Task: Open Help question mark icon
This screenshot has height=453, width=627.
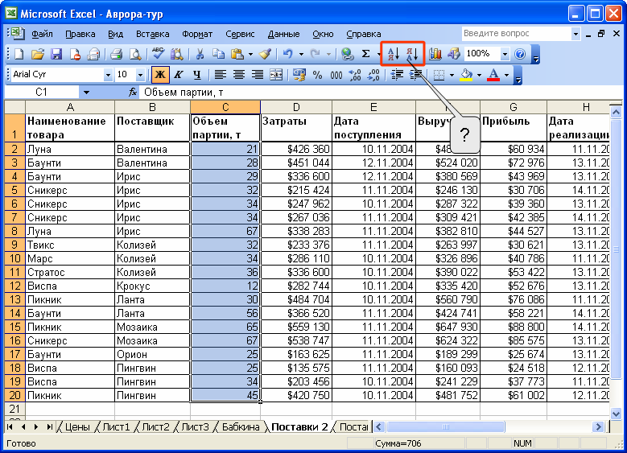Action: 520,54
